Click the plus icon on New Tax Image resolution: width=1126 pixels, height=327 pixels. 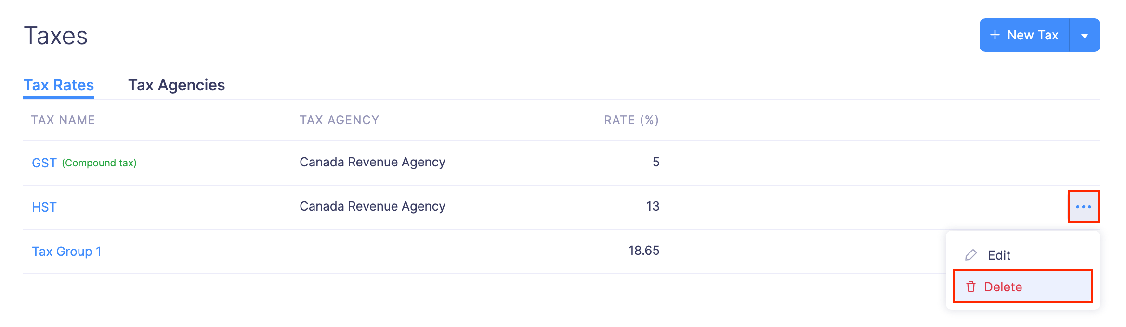tap(995, 35)
